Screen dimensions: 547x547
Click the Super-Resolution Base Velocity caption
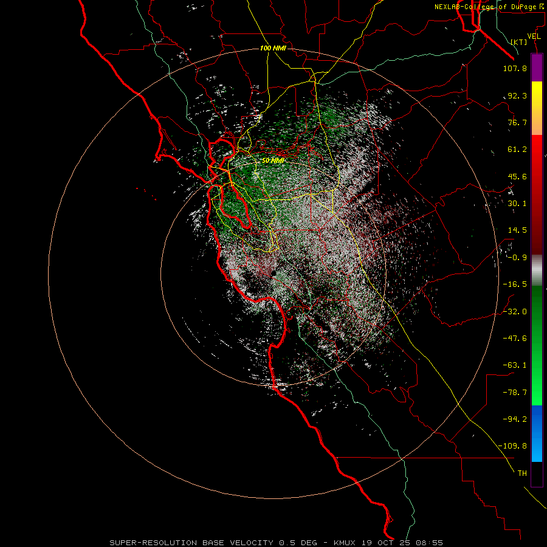277,543
